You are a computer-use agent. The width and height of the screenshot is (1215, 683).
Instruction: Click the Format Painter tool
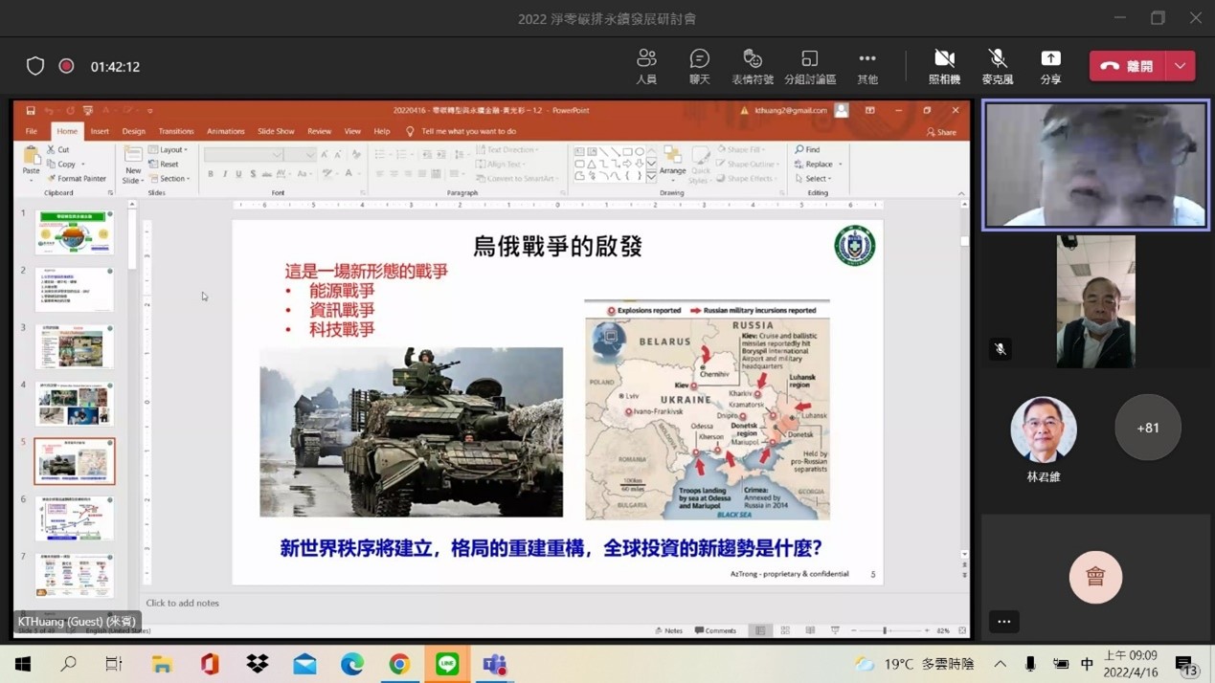77,178
